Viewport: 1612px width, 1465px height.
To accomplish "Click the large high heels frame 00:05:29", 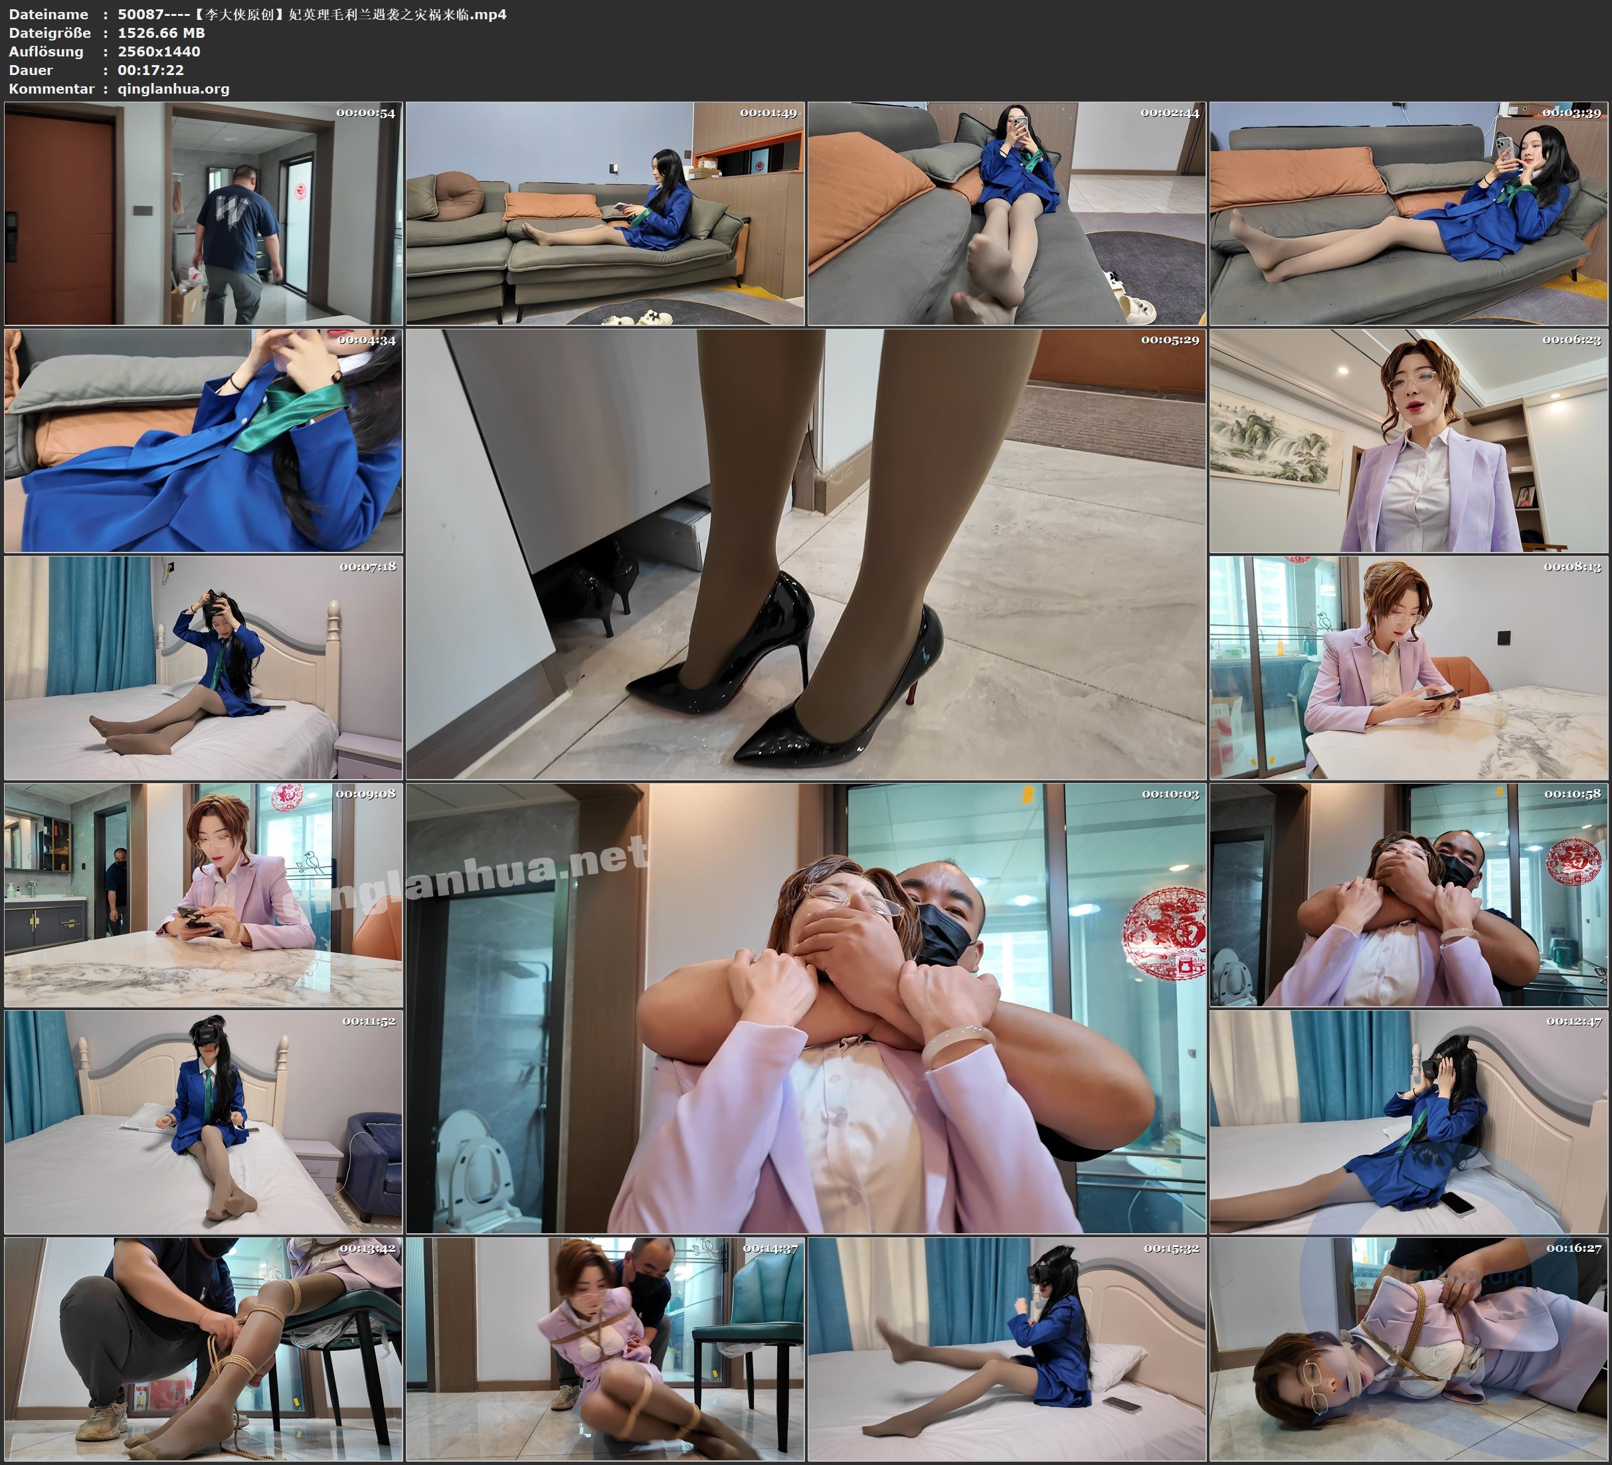I will point(805,553).
